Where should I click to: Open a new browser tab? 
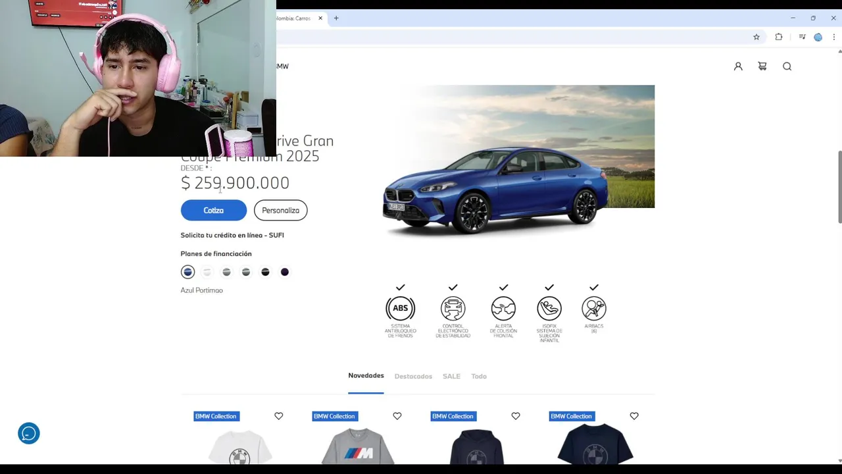click(x=336, y=18)
